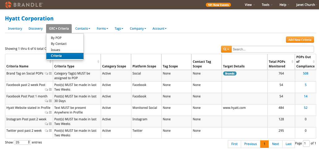Open the 5 out-of-compliance POPs link
Screen dimensions: 319x154
(x=306, y=85)
